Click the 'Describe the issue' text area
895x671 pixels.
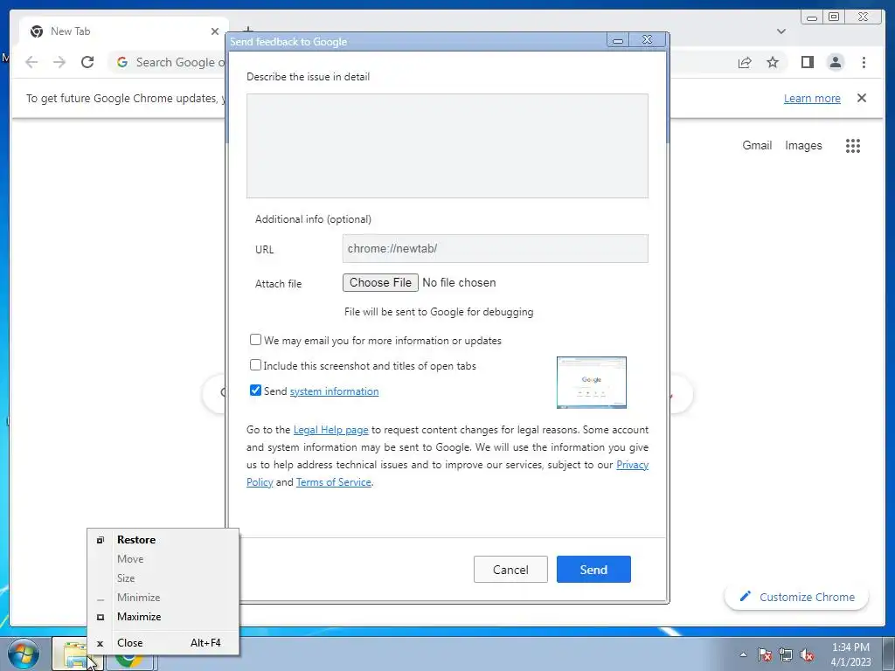pyautogui.click(x=447, y=146)
